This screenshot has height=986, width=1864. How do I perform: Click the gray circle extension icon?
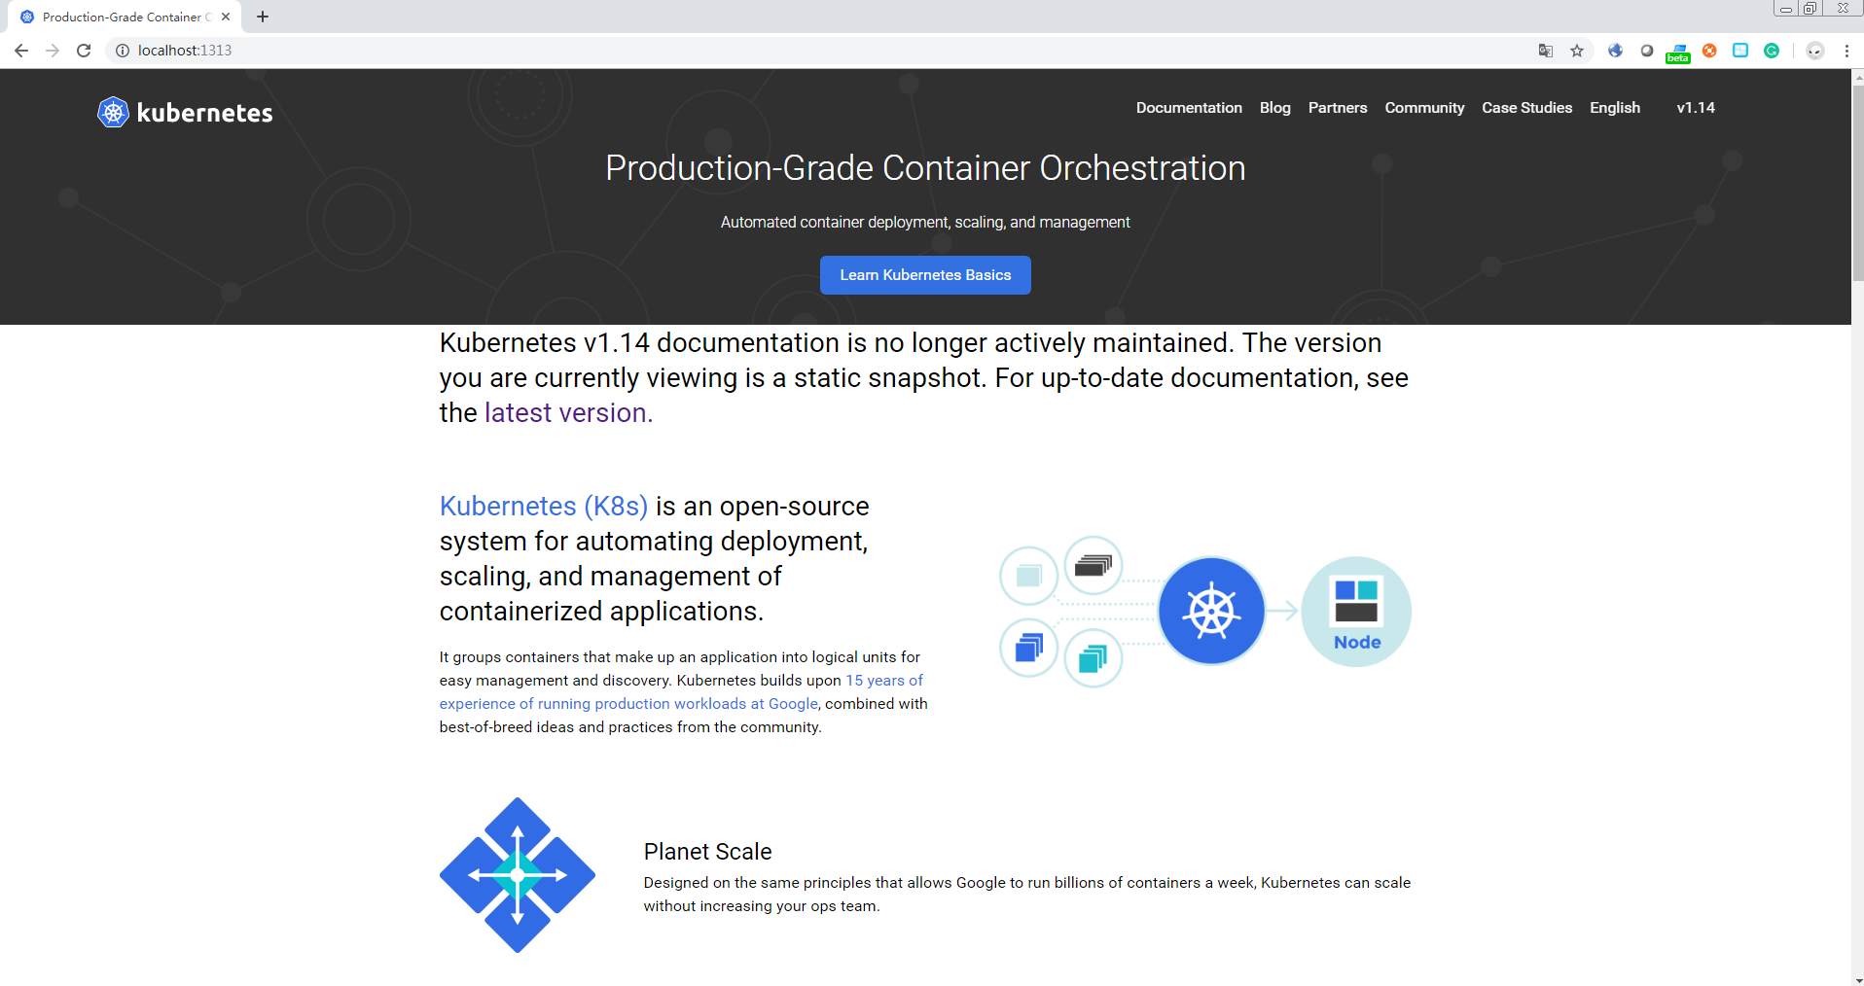coord(1647,51)
